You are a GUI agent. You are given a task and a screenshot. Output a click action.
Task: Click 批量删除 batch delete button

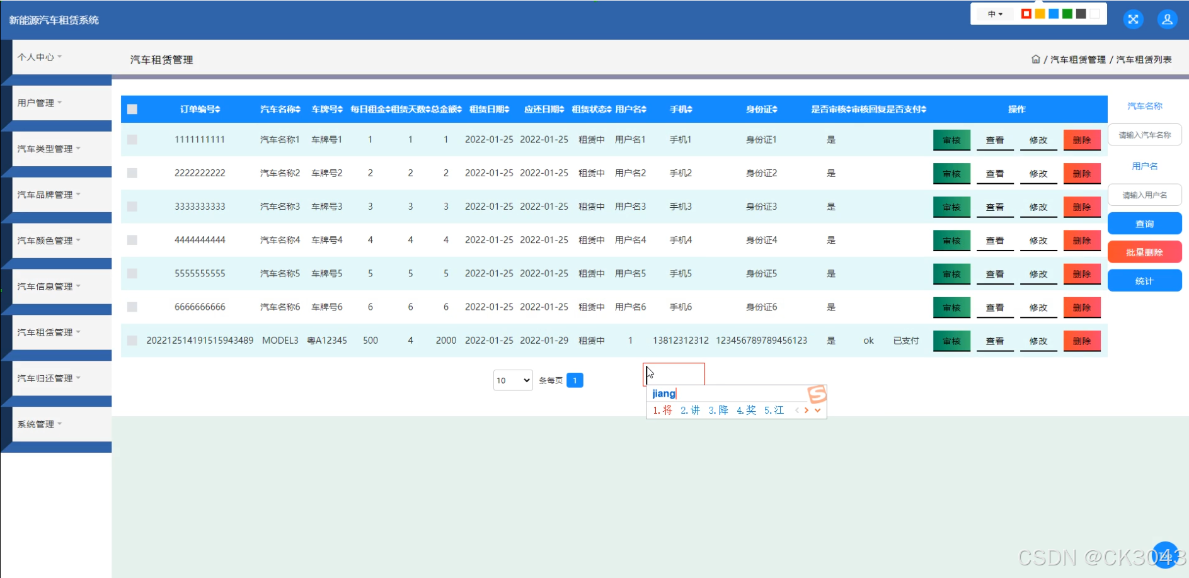1145,252
